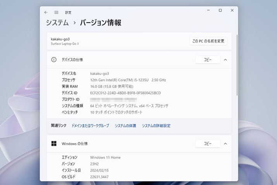Click the システムの種類 value text
277x185 pixels.
tap(129, 106)
